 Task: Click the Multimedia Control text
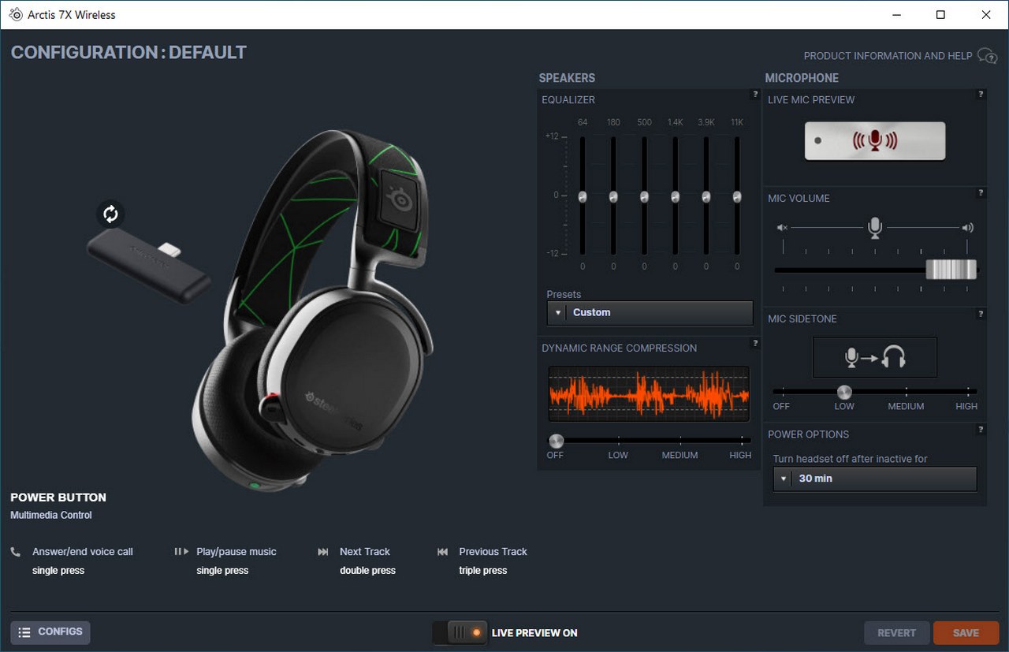[x=51, y=516]
